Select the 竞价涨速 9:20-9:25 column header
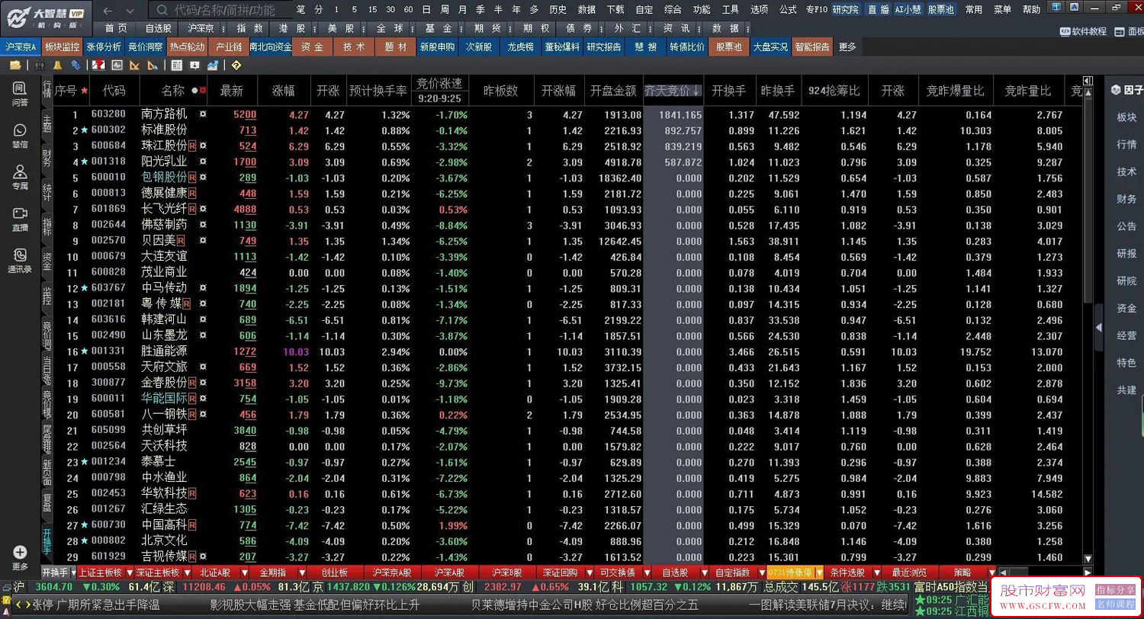This screenshot has height=619, width=1144. coord(440,91)
